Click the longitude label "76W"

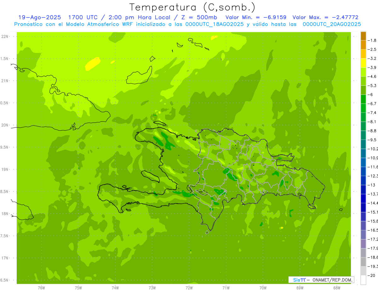(x=41, y=288)
